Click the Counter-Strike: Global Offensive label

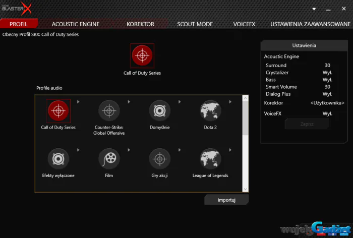click(109, 130)
